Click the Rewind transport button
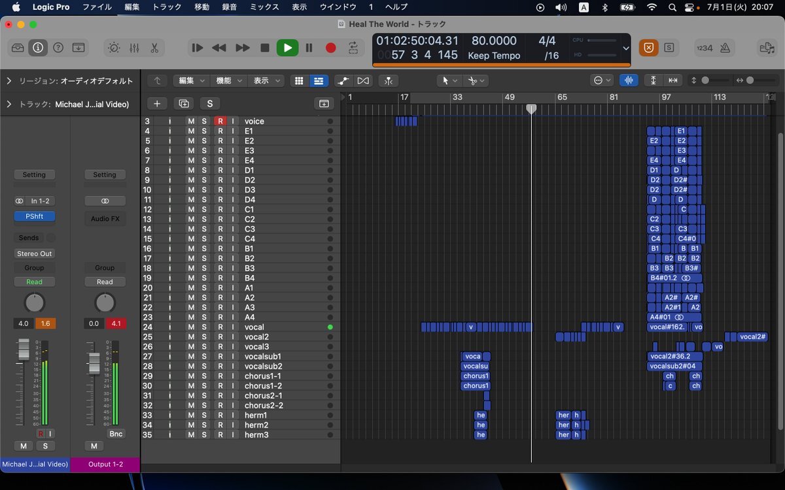 [x=219, y=48]
